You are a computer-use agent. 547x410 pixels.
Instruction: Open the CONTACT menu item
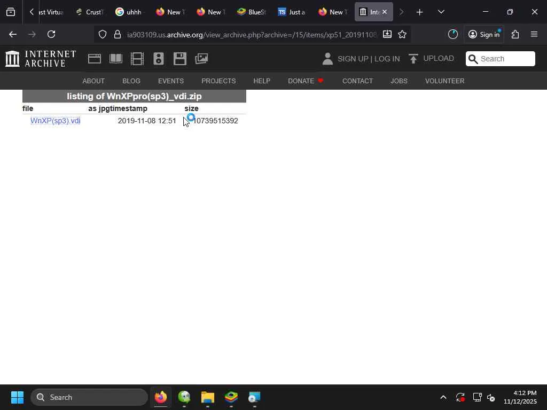coord(357,81)
